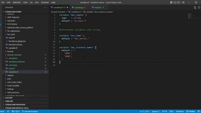Expand the for expression folder

tap(14, 31)
